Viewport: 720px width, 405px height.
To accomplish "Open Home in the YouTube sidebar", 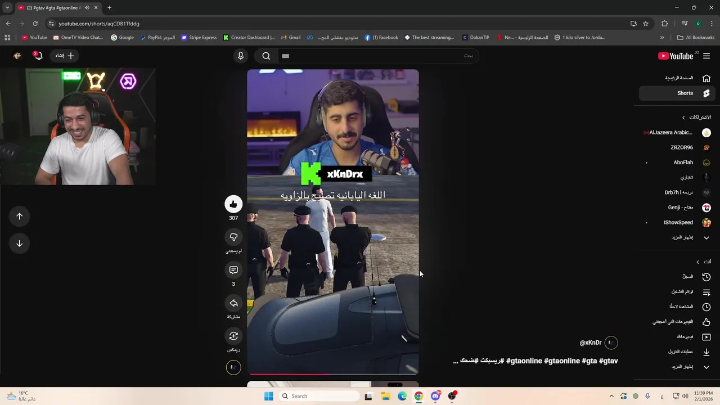I will pos(677,78).
